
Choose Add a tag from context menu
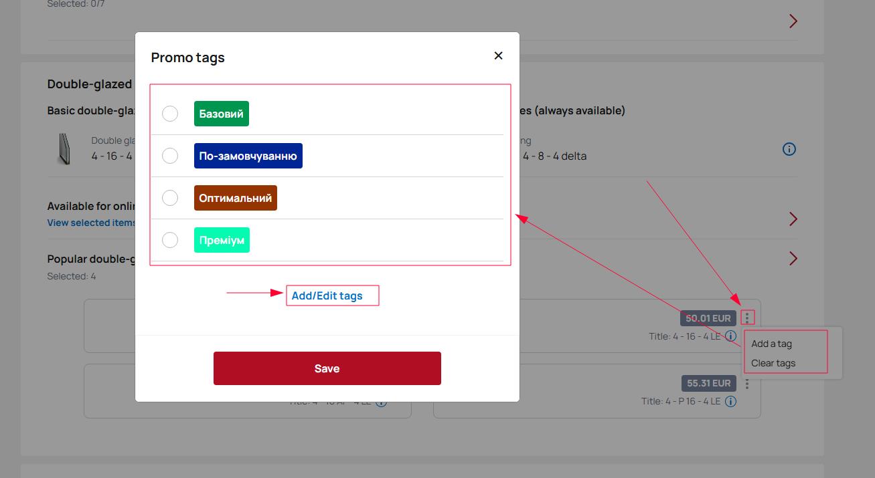click(771, 344)
